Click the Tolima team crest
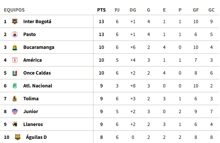 (x=14, y=99)
